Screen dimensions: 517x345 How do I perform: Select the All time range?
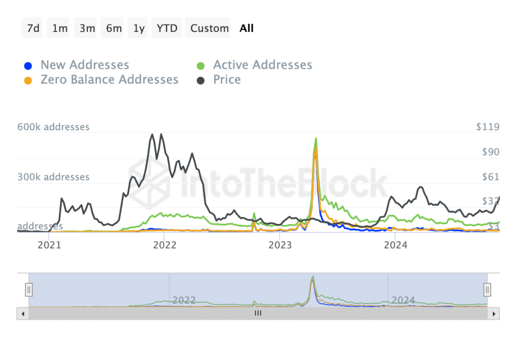246,28
